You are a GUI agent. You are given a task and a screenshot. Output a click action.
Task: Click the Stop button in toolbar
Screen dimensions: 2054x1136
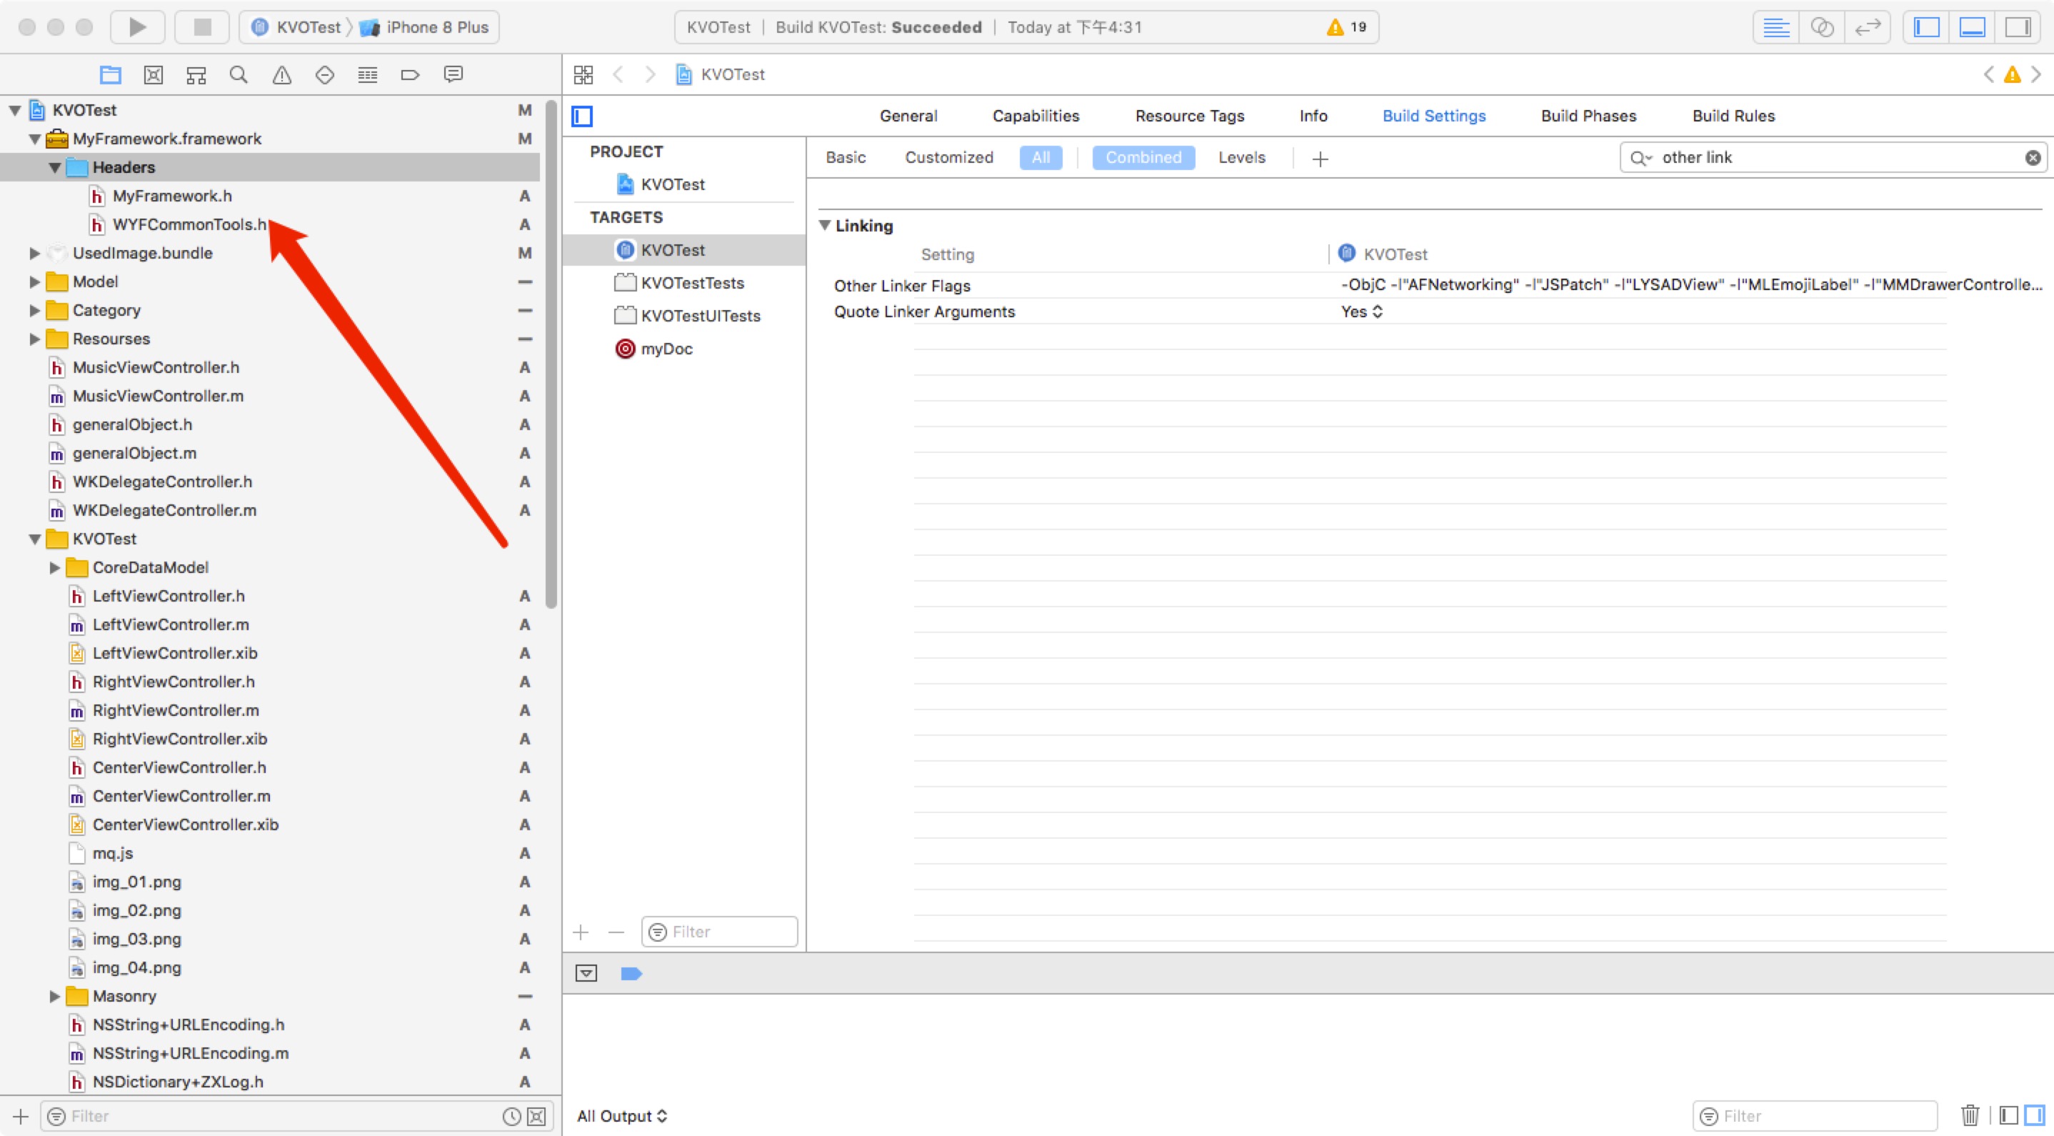pos(201,27)
